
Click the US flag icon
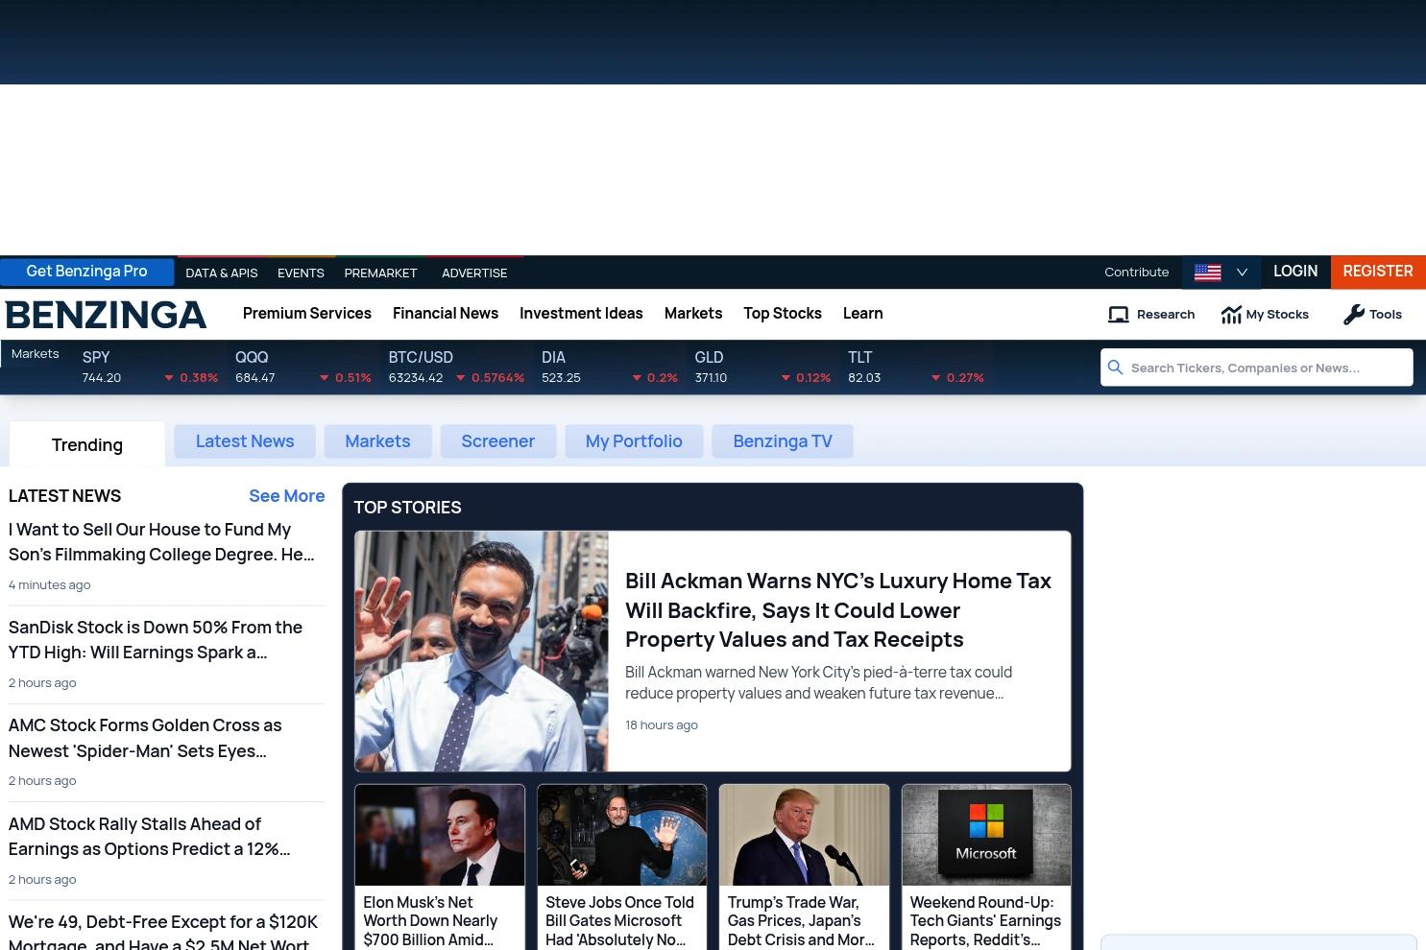1207,273
